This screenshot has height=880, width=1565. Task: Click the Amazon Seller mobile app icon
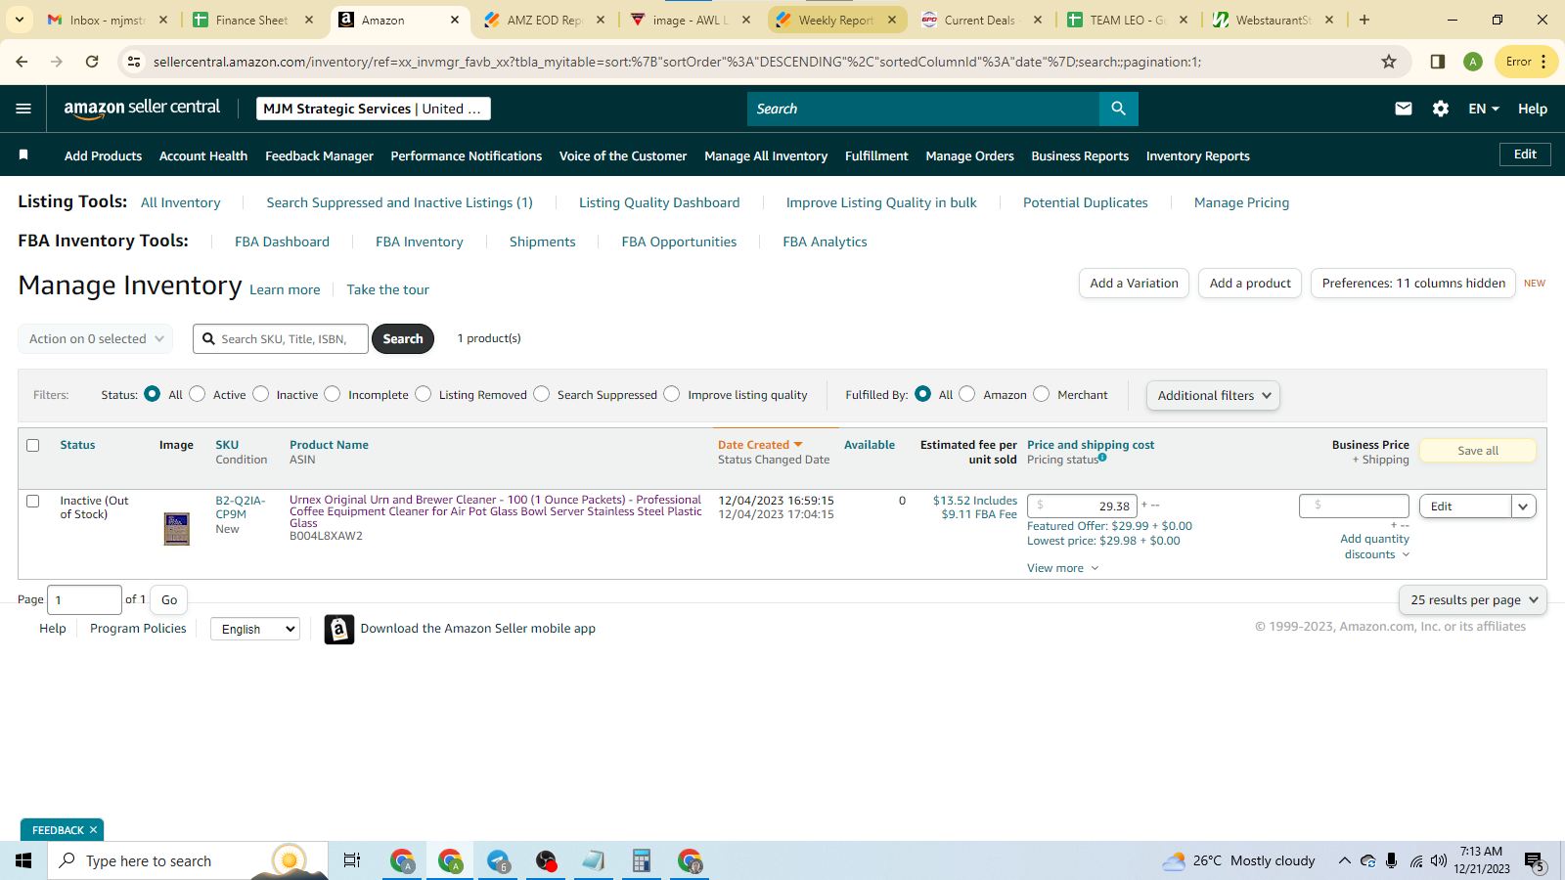(338, 629)
